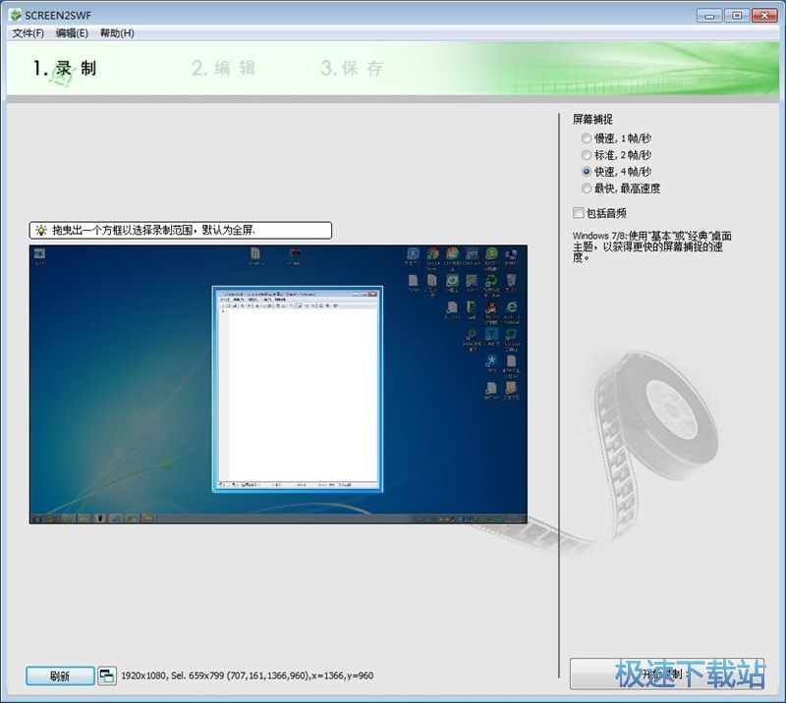Click the status text 1920x1080, Sel. 659x799
Viewport: 786px width, 703px height.
248,676
